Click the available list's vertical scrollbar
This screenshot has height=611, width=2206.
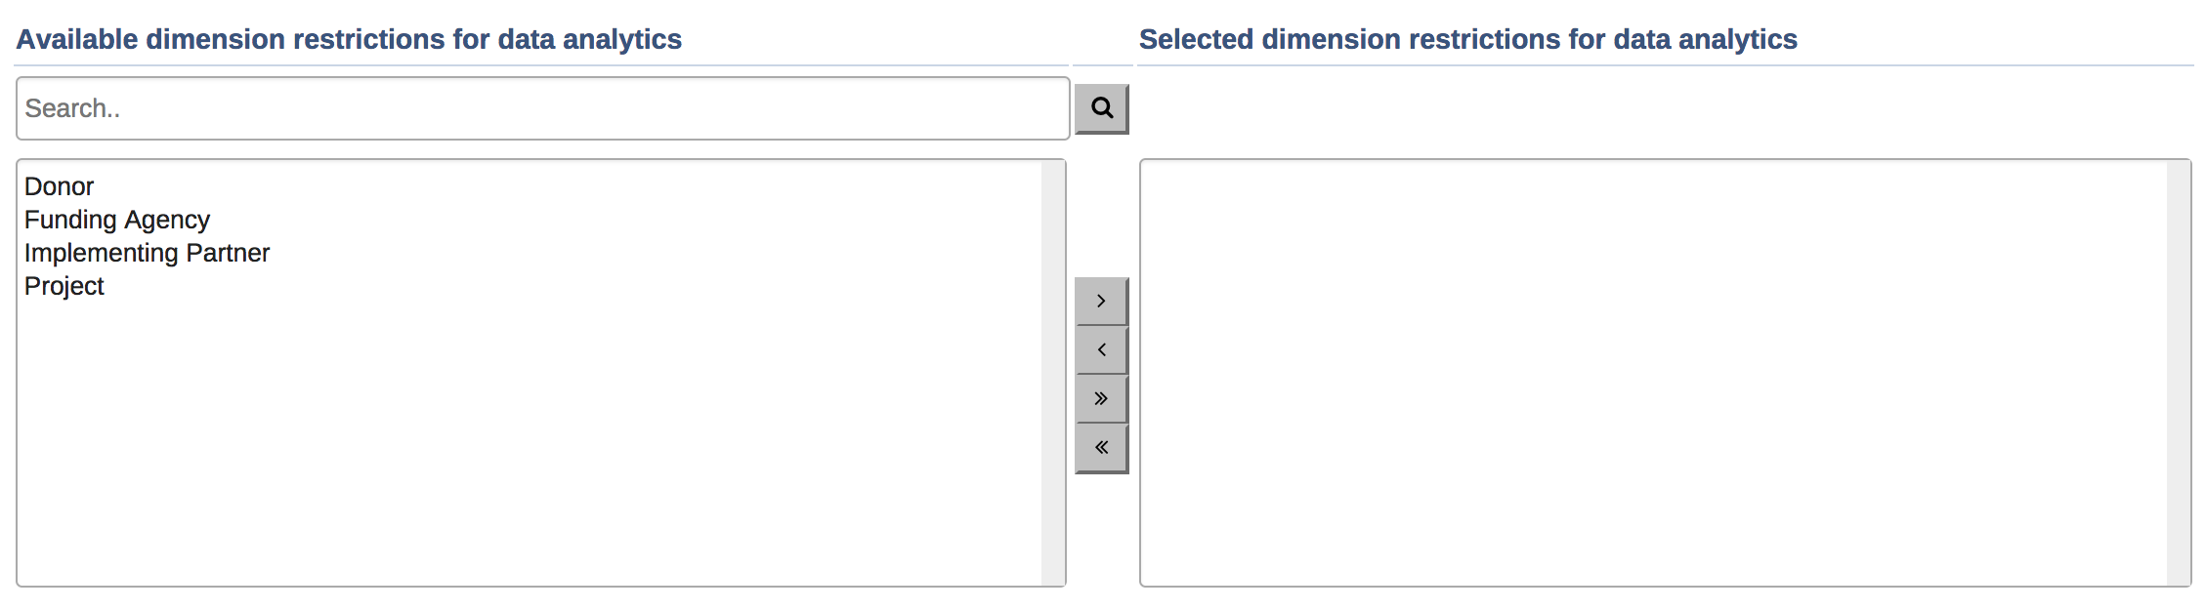1052,373
